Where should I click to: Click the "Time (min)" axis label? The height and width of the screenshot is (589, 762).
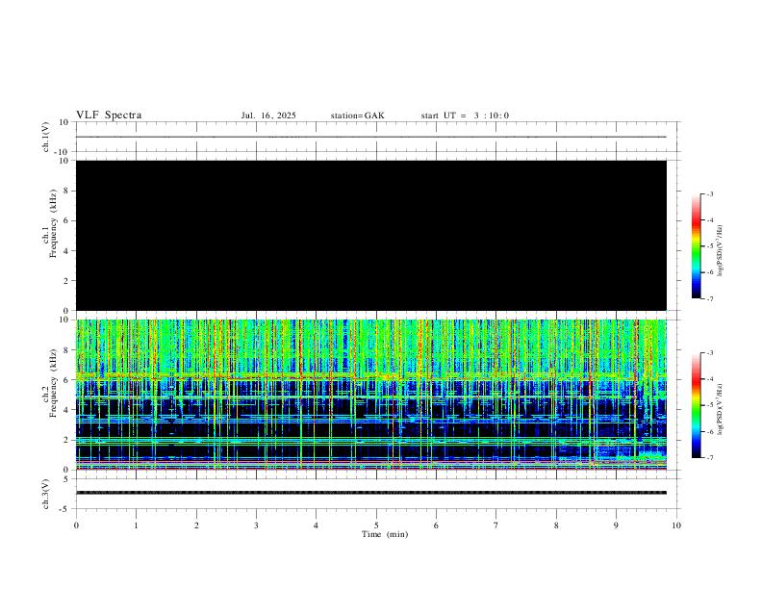pos(385,534)
